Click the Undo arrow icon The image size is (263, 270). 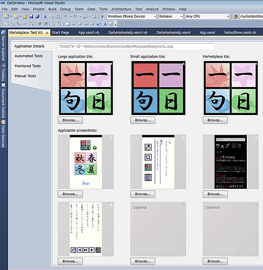(65, 16)
